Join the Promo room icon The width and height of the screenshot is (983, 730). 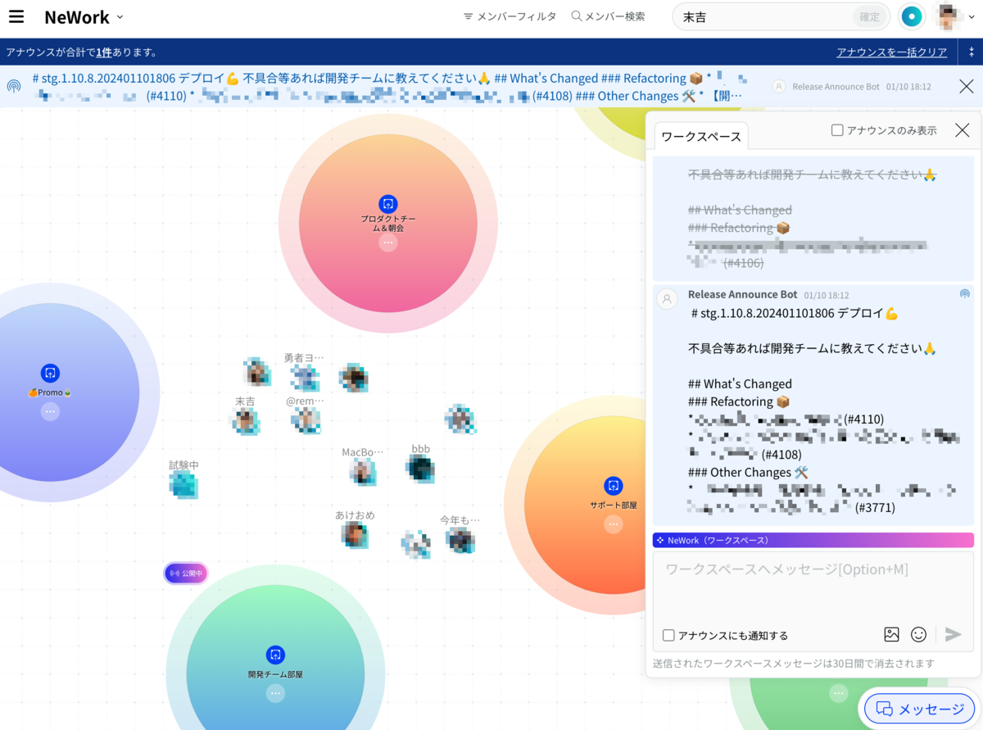(50, 373)
